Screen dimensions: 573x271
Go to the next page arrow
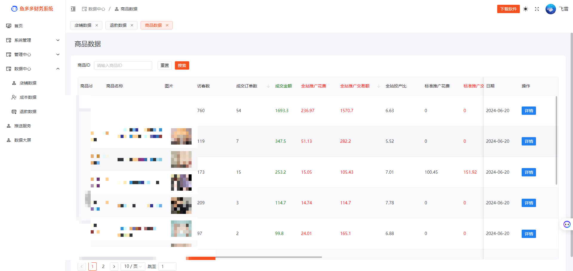click(114, 266)
